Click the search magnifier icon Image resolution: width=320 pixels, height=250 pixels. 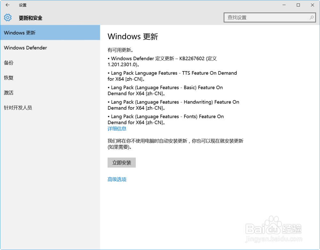[x=311, y=18]
